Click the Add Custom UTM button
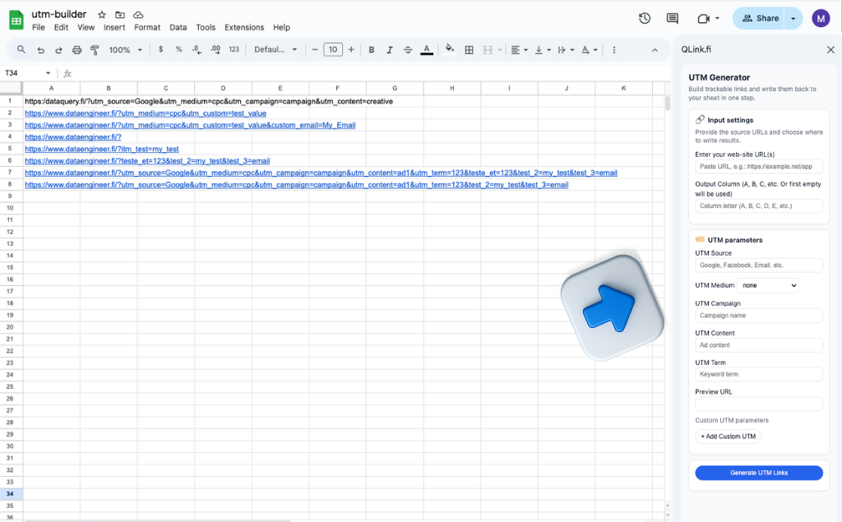 coord(729,437)
